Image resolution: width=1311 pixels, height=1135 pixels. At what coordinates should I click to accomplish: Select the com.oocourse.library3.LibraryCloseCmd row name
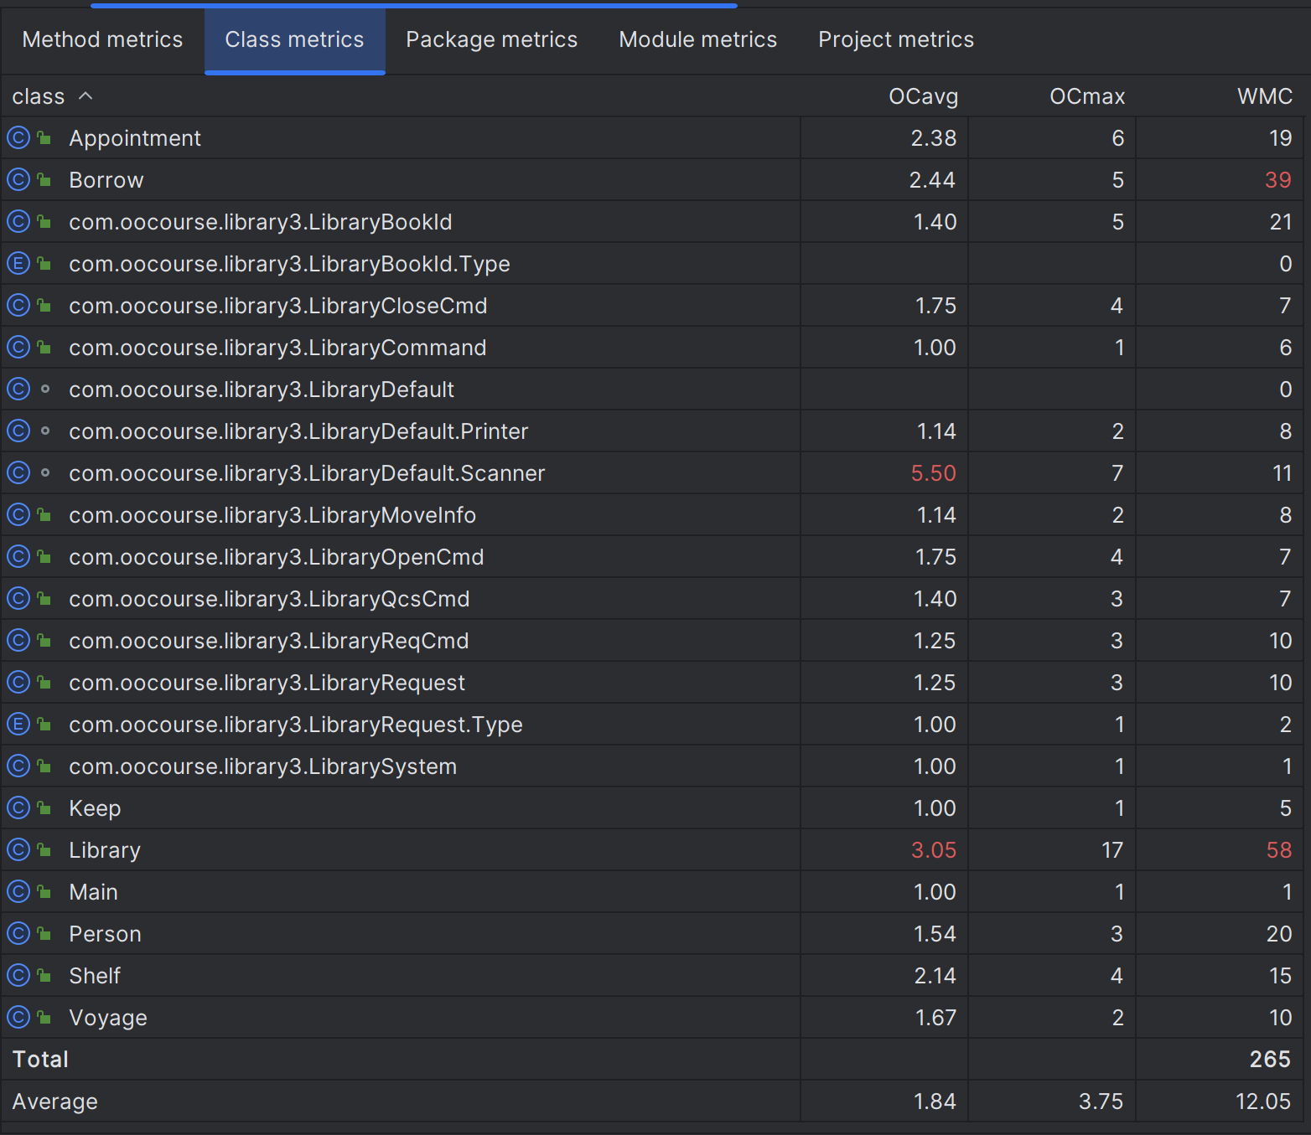click(x=278, y=306)
